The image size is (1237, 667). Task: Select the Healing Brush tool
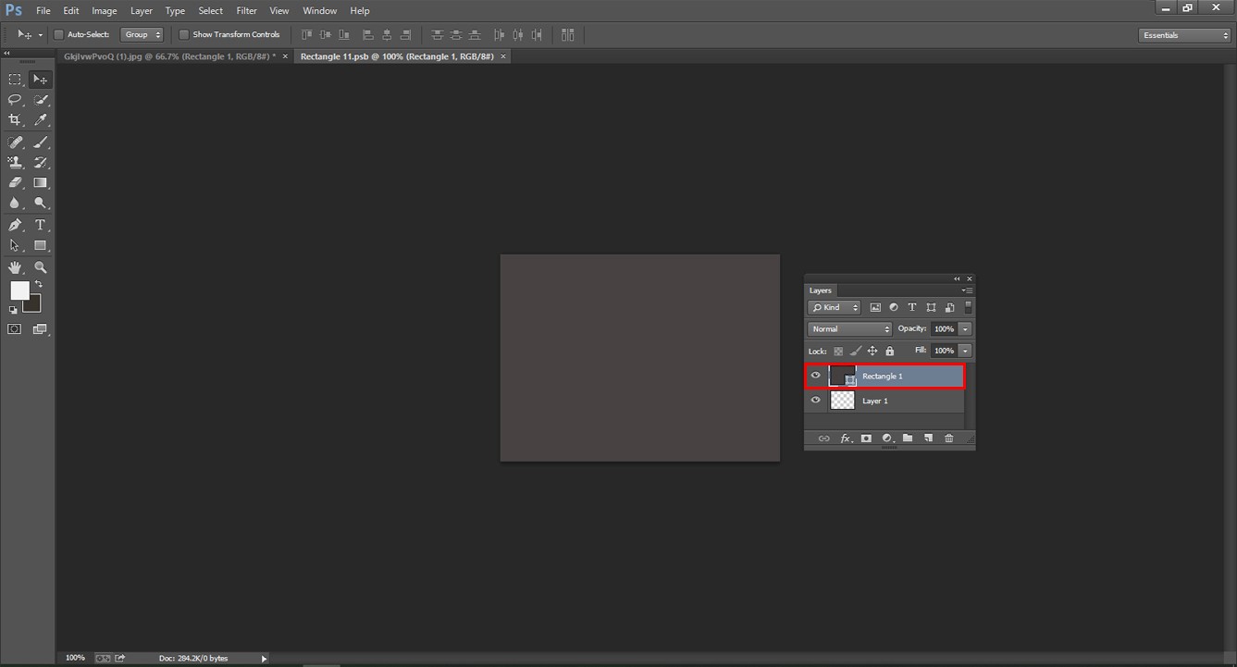tap(15, 142)
